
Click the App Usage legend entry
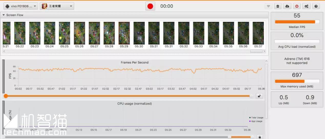tap(256, 121)
